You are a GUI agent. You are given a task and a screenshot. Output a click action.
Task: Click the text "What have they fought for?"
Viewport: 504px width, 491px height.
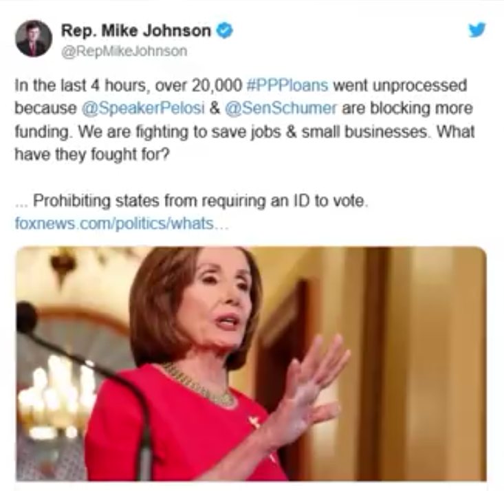pos(245,143)
